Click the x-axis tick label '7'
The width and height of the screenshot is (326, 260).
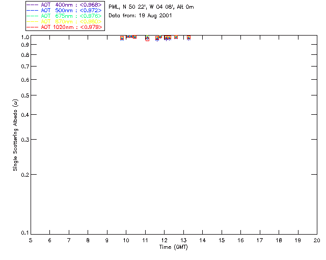coord(69,240)
